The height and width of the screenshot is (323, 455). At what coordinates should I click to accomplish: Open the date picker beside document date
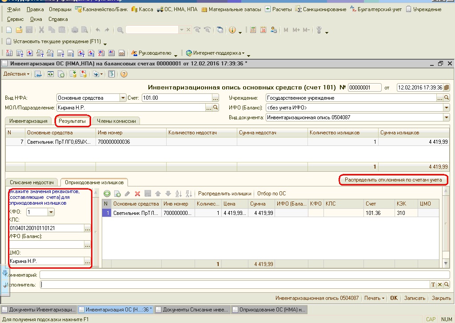pyautogui.click(x=447, y=87)
